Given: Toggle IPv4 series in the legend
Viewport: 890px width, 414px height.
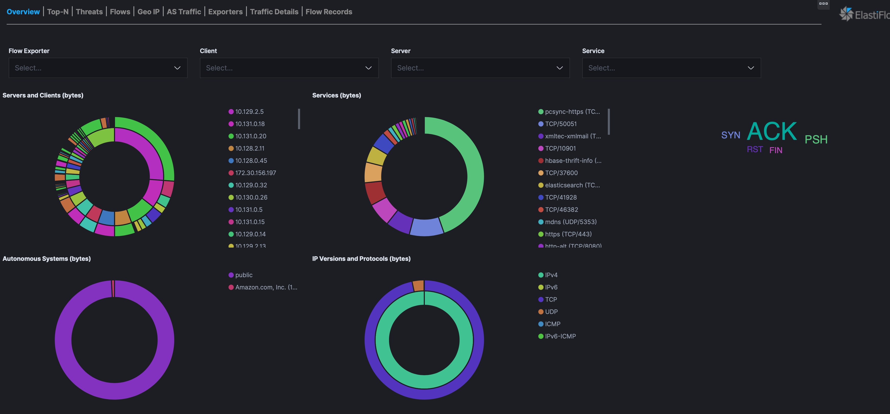Looking at the screenshot, I should click(x=551, y=275).
